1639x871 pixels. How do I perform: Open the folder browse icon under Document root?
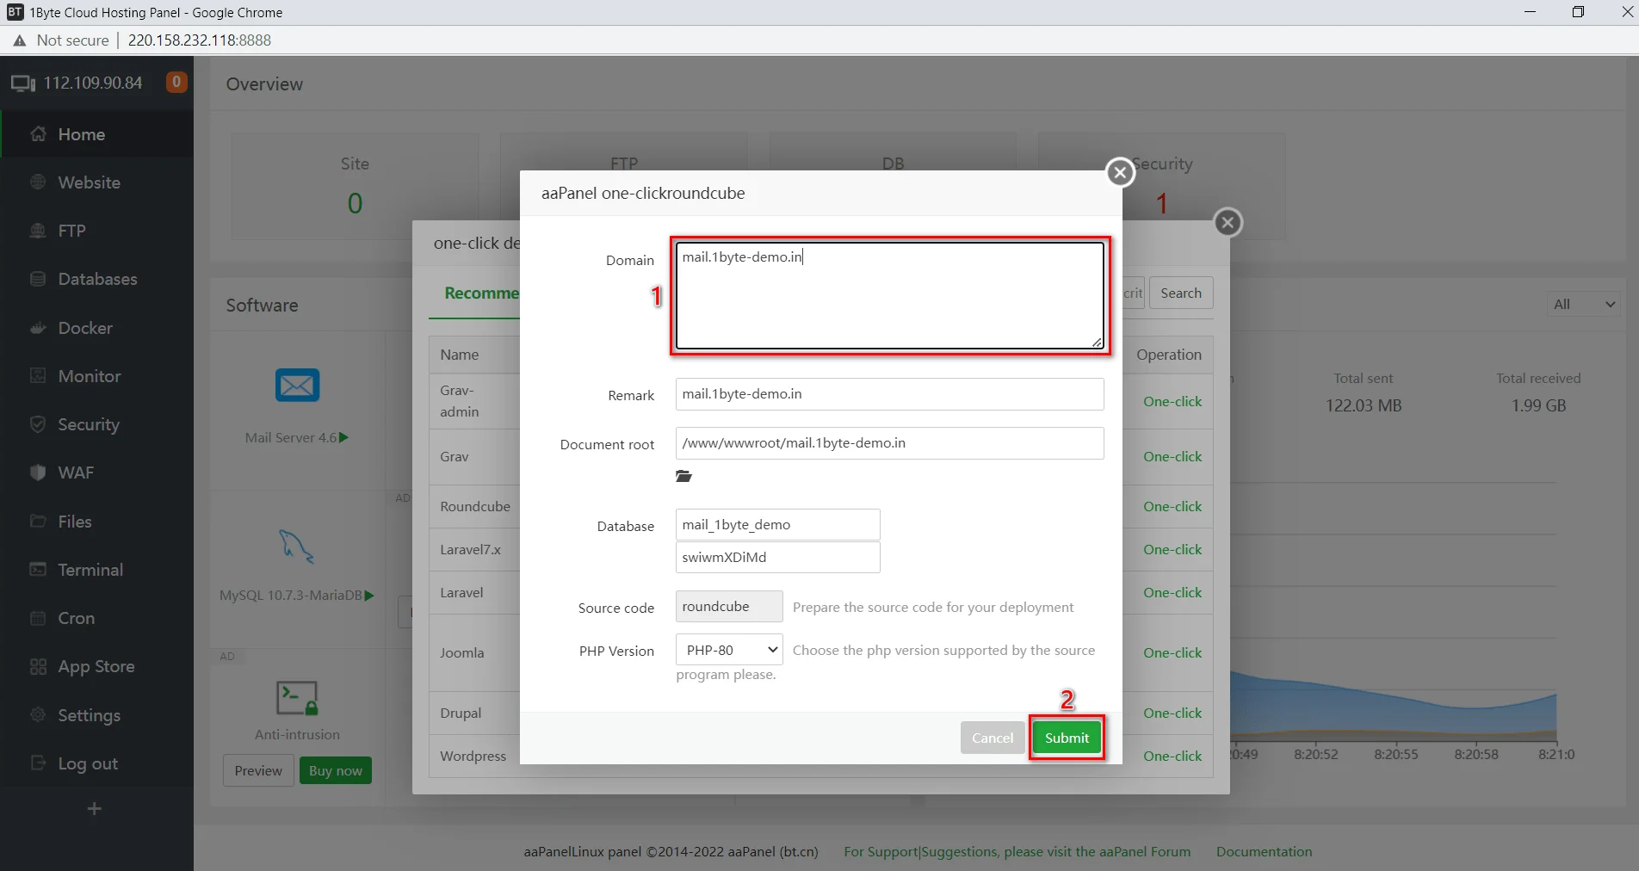[x=684, y=476]
